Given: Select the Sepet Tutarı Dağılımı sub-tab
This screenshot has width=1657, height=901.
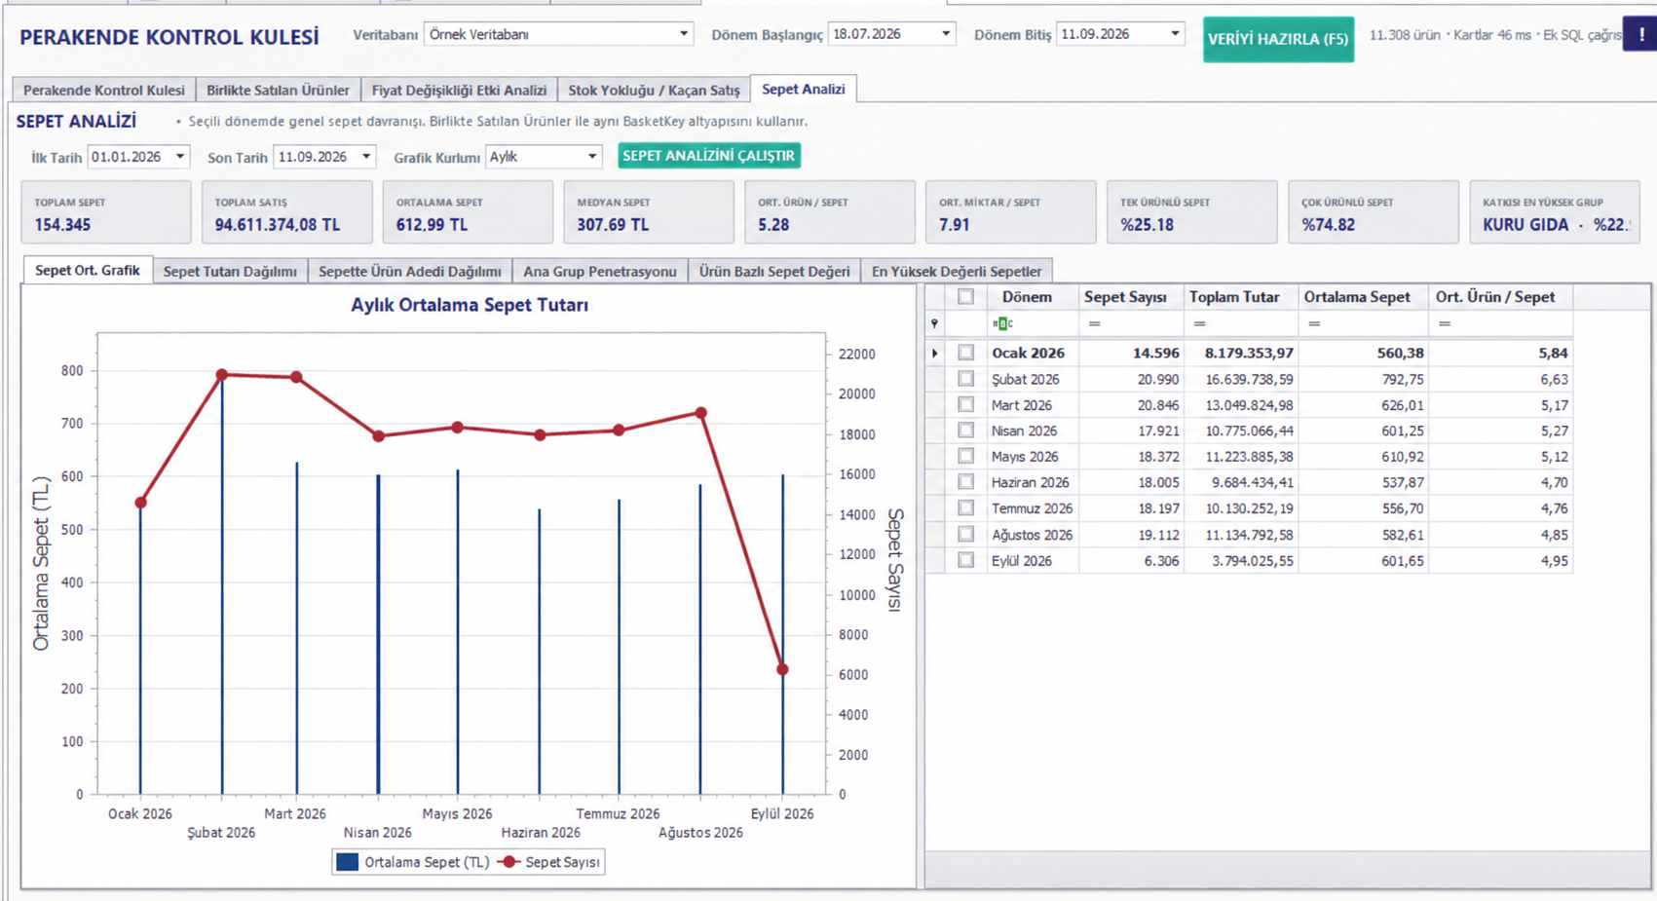Looking at the screenshot, I should coord(230,271).
